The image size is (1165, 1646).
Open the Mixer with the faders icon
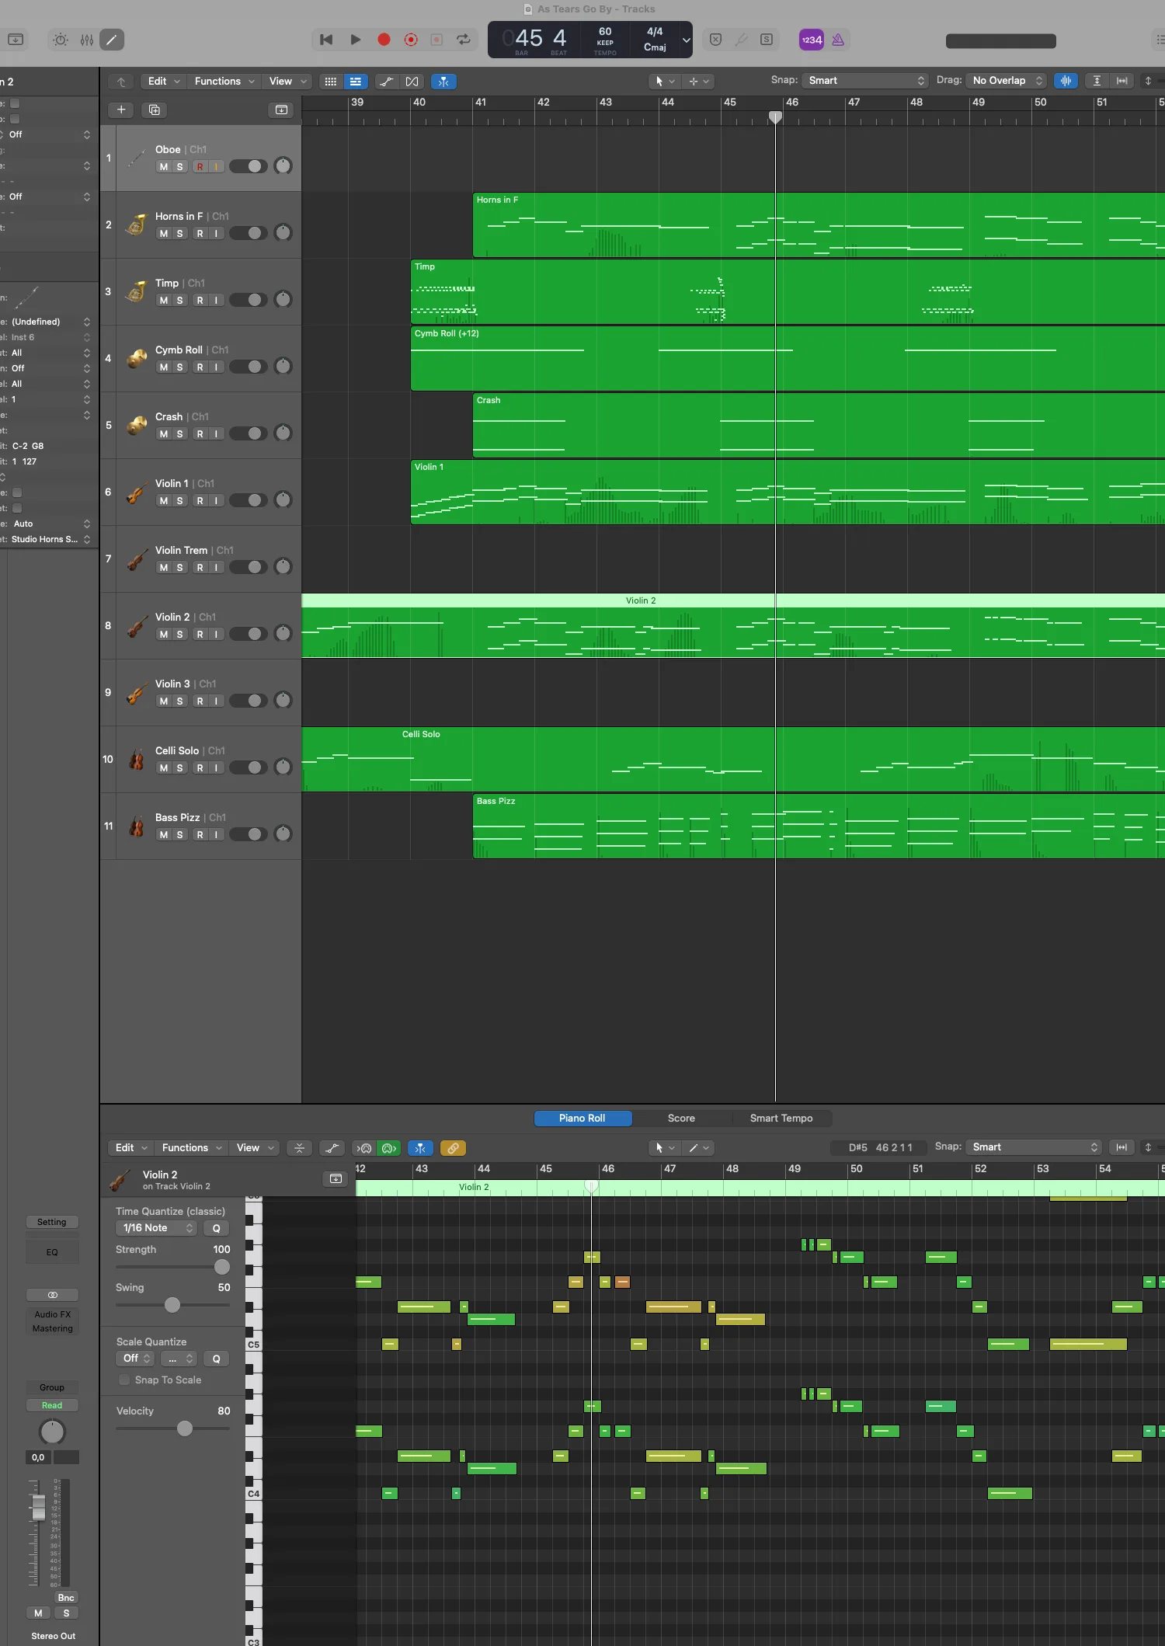pos(86,40)
